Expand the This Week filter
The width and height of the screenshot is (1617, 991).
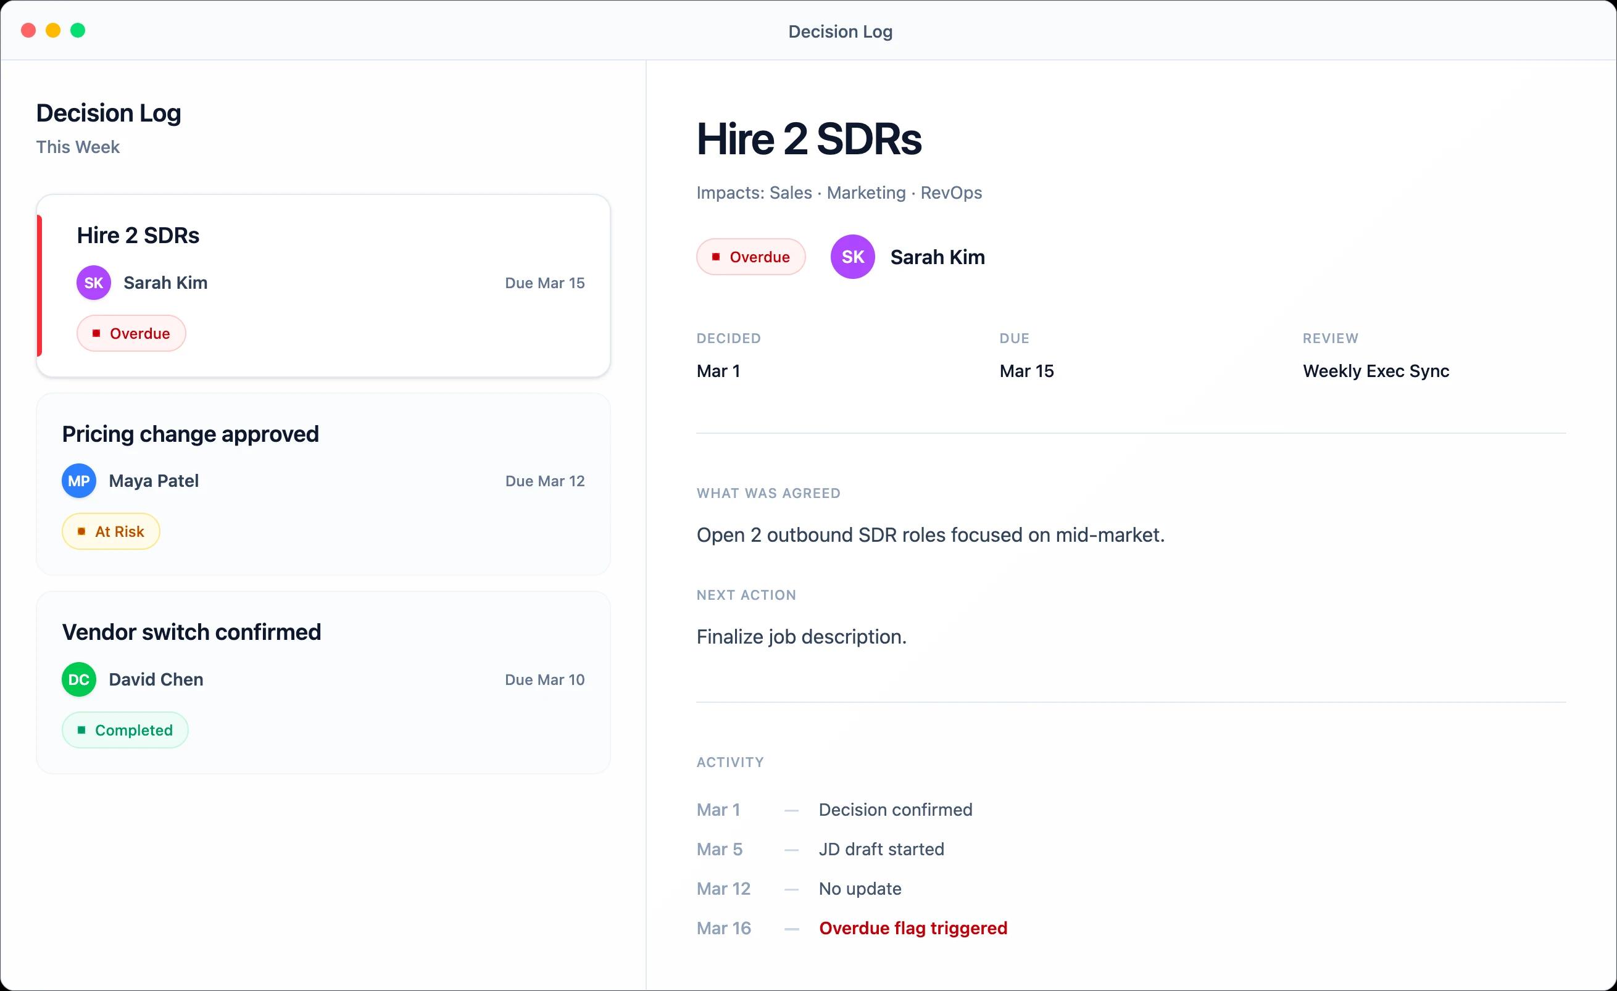tap(77, 146)
